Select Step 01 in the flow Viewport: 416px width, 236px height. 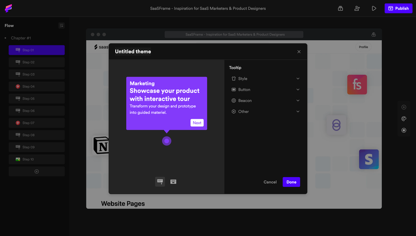coord(37,50)
